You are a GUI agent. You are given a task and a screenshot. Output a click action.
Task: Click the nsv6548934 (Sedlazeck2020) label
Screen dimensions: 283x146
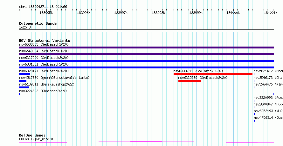click(x=44, y=51)
